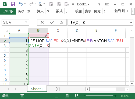This screenshot has width=135, height=99.
Task: Undo the last action
Action: (21, 4)
